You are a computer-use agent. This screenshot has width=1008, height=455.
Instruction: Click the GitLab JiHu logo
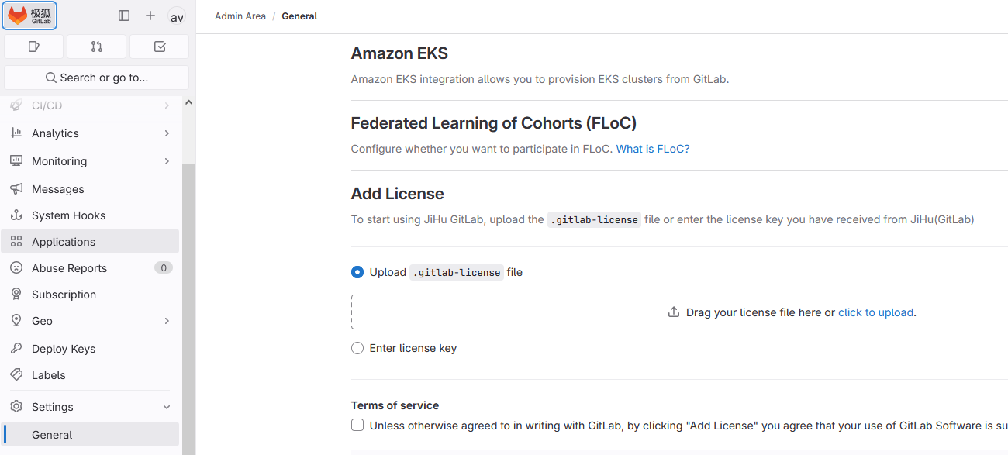click(x=29, y=16)
